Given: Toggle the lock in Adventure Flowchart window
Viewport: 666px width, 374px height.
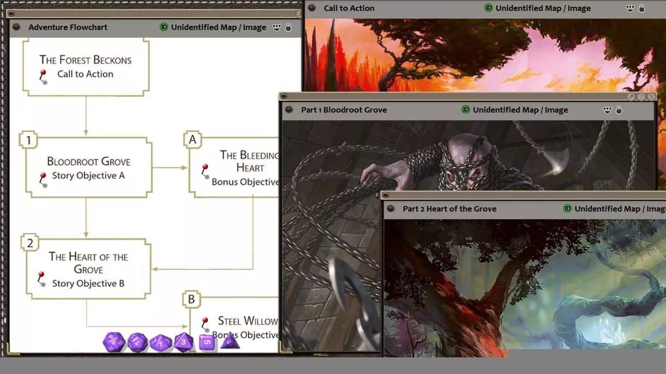Looking at the screenshot, I should 288,27.
